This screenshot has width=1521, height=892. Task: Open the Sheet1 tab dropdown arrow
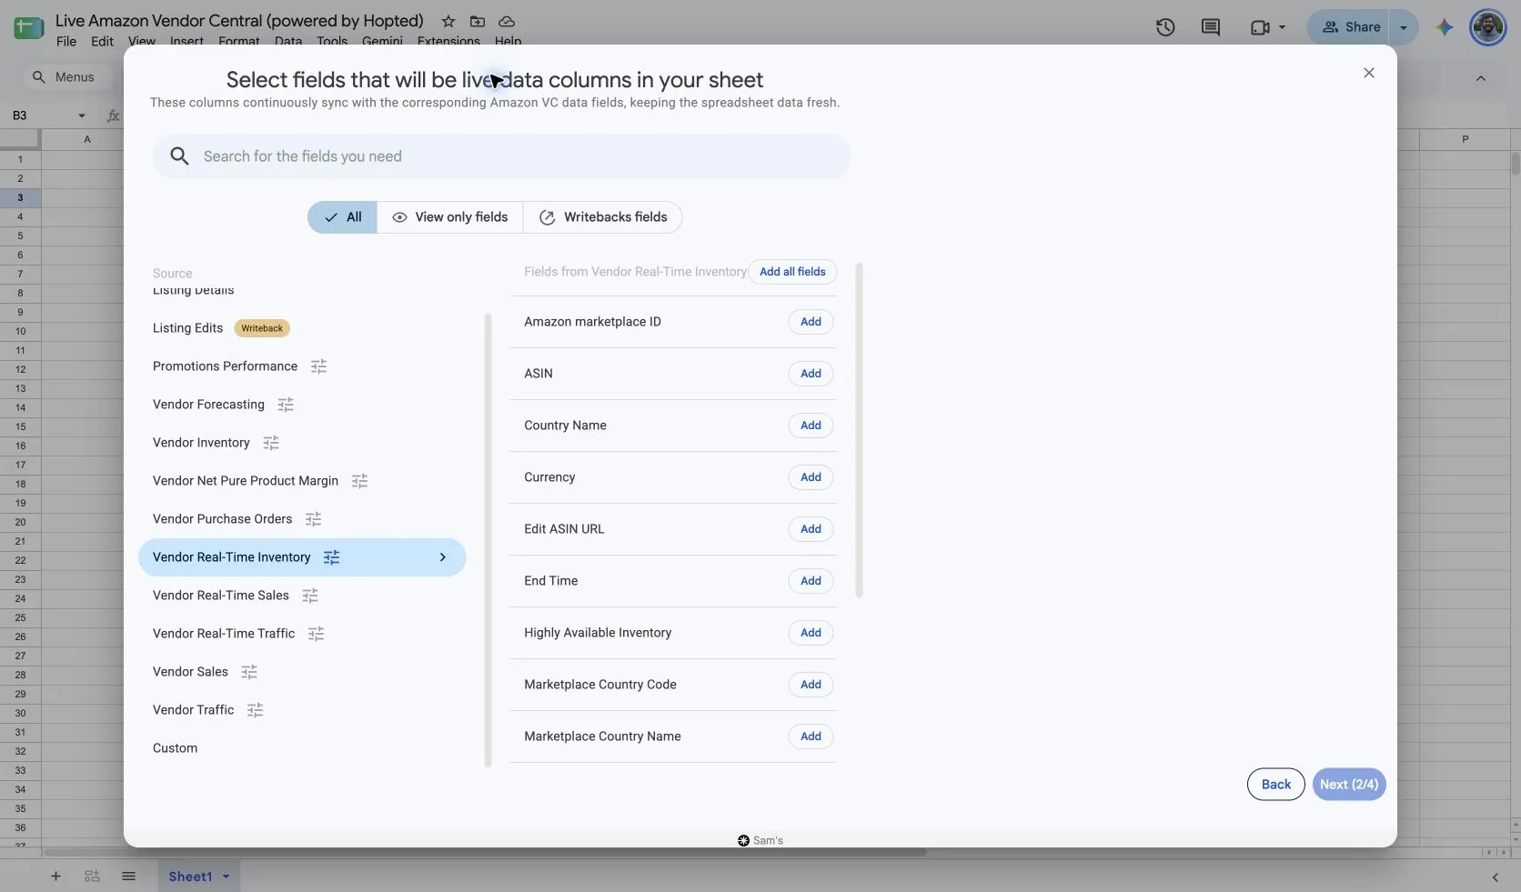click(x=226, y=877)
